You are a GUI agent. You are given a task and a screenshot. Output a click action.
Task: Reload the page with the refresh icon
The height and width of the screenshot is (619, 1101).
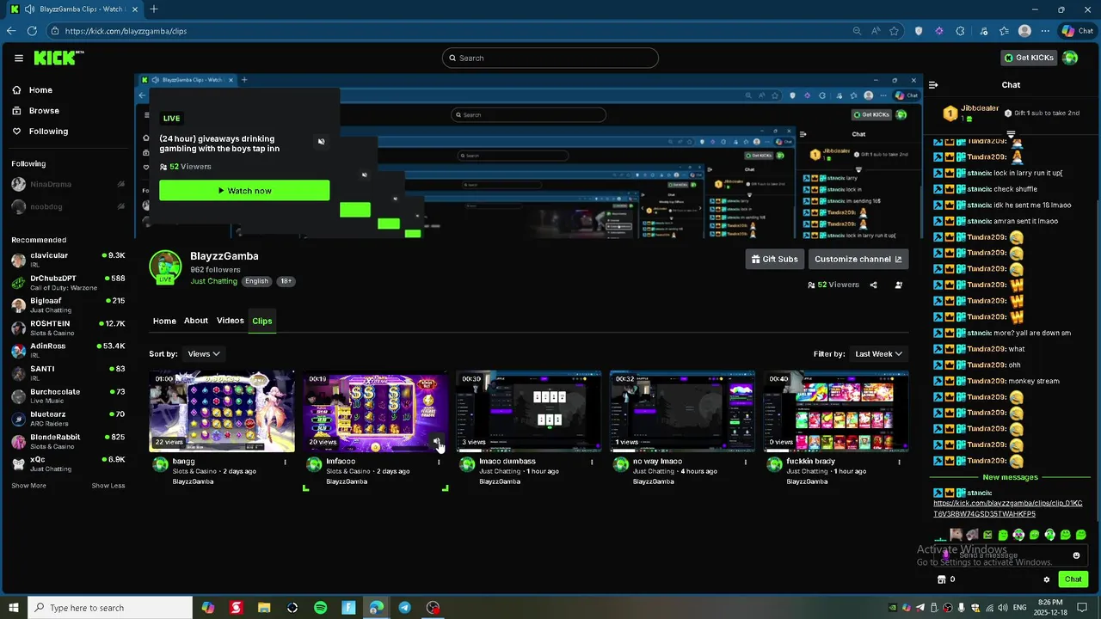coord(32,31)
